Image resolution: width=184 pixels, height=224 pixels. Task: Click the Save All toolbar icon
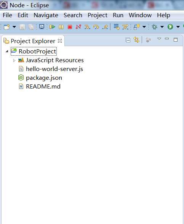tap(31, 27)
